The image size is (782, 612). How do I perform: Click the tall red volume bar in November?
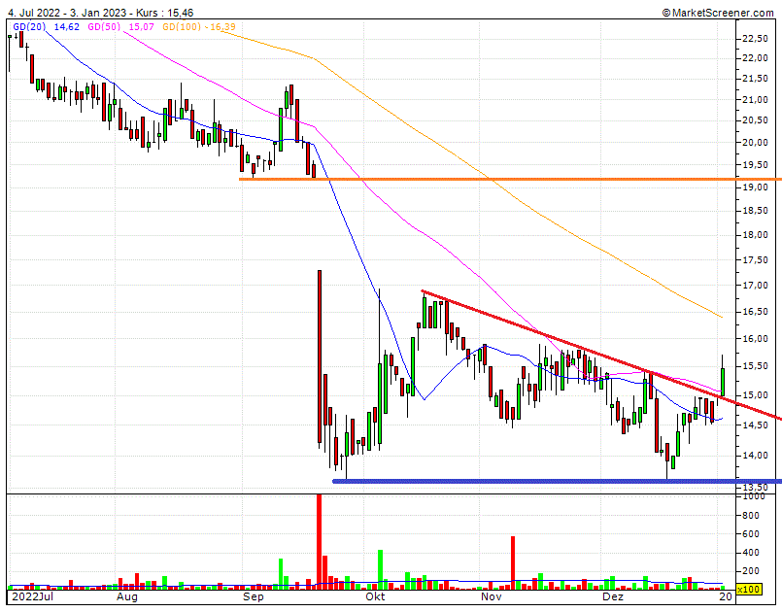pyautogui.click(x=513, y=563)
